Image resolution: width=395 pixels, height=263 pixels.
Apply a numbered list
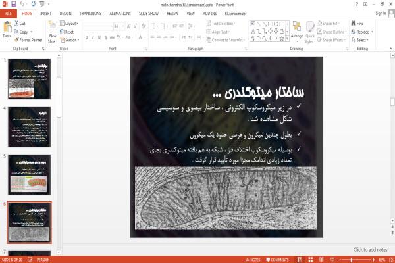163,26
